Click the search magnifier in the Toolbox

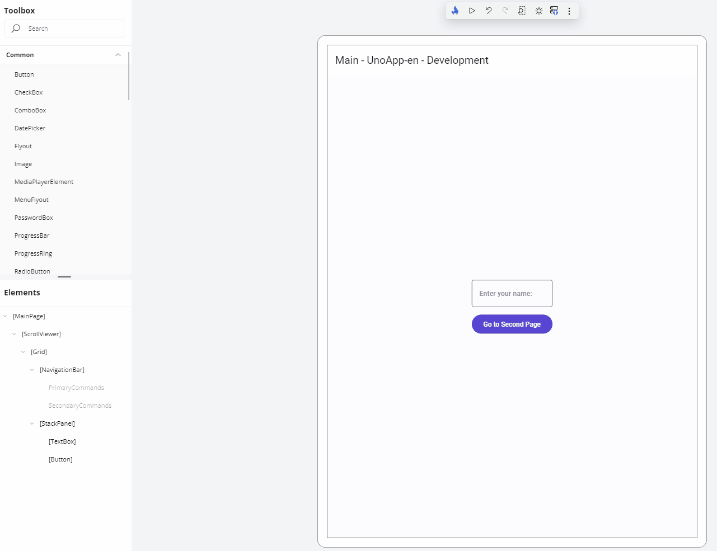pos(15,28)
